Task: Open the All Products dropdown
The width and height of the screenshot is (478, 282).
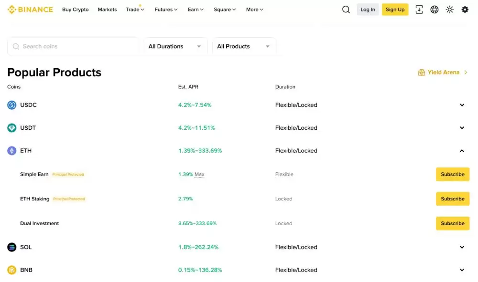Action: (x=244, y=46)
